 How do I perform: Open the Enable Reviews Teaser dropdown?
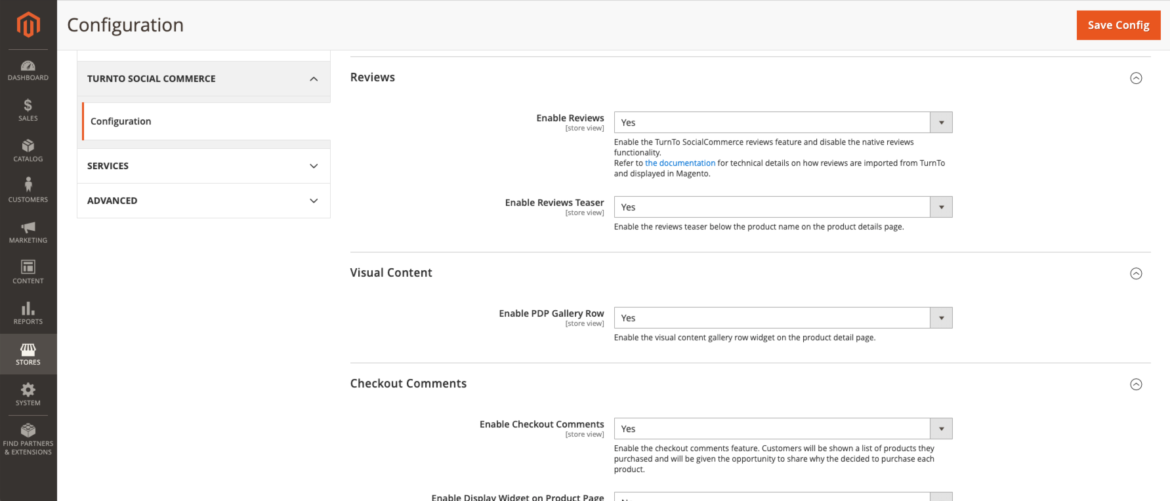[x=783, y=207]
